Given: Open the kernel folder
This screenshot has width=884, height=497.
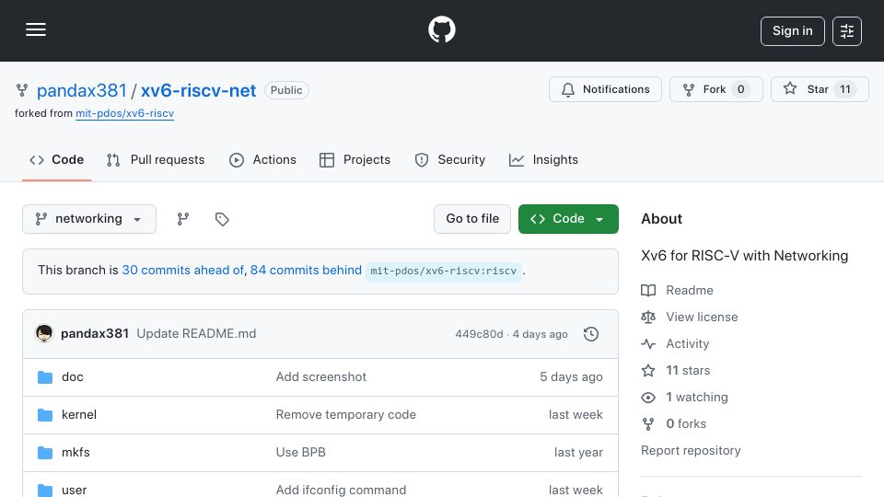Looking at the screenshot, I should [x=79, y=415].
